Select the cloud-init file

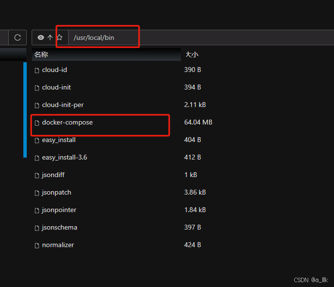(x=56, y=88)
